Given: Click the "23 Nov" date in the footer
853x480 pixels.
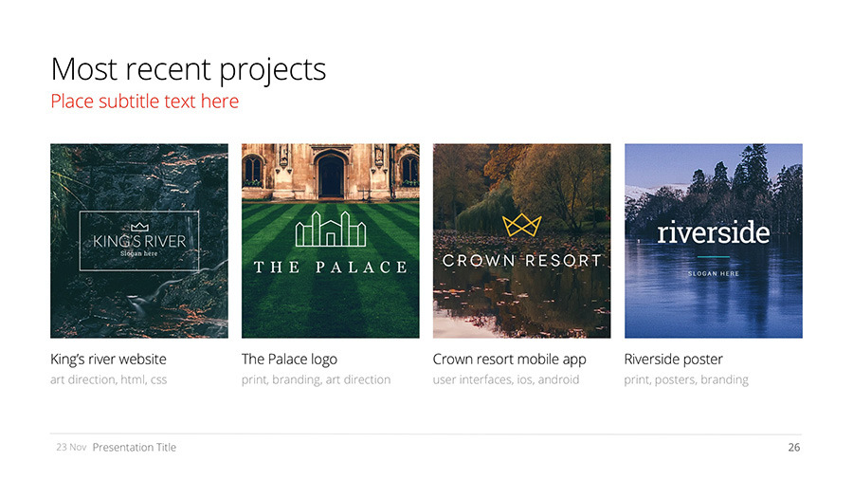Looking at the screenshot, I should pyautogui.click(x=71, y=448).
